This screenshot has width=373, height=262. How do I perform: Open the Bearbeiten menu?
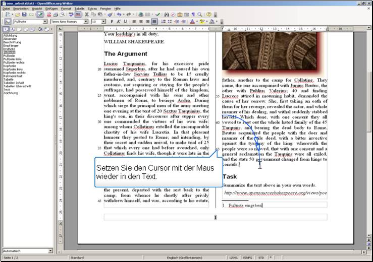tap(21, 9)
